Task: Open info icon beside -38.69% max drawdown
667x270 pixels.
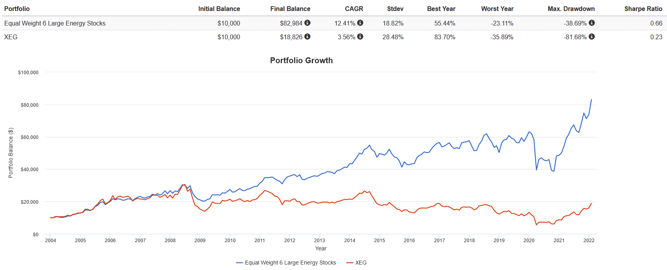Action: click(x=592, y=23)
